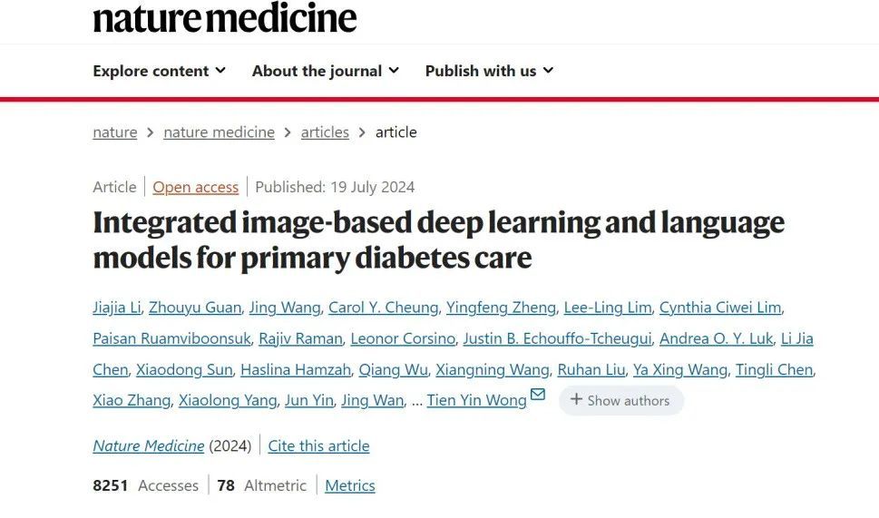Viewport: 879px width, 518px height.
Task: Open the About the journal dropdown
Action: [x=326, y=71]
